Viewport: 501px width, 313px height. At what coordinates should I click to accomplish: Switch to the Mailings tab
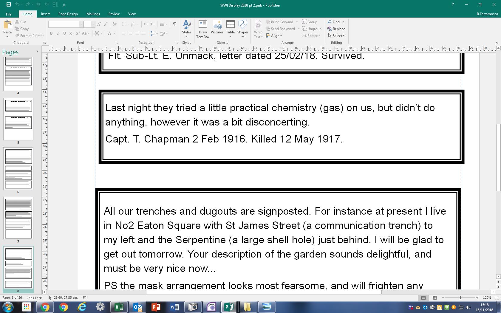93,14
